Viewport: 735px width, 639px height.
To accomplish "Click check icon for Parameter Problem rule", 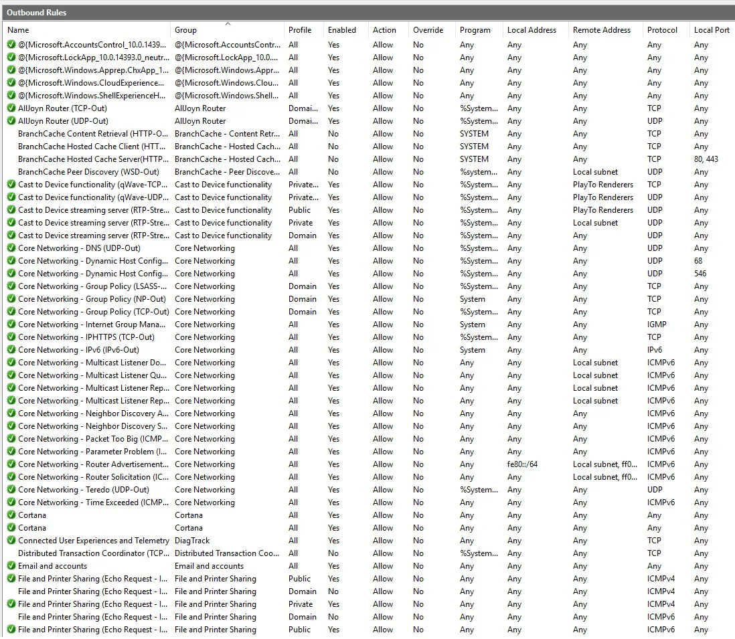I will click(11, 452).
